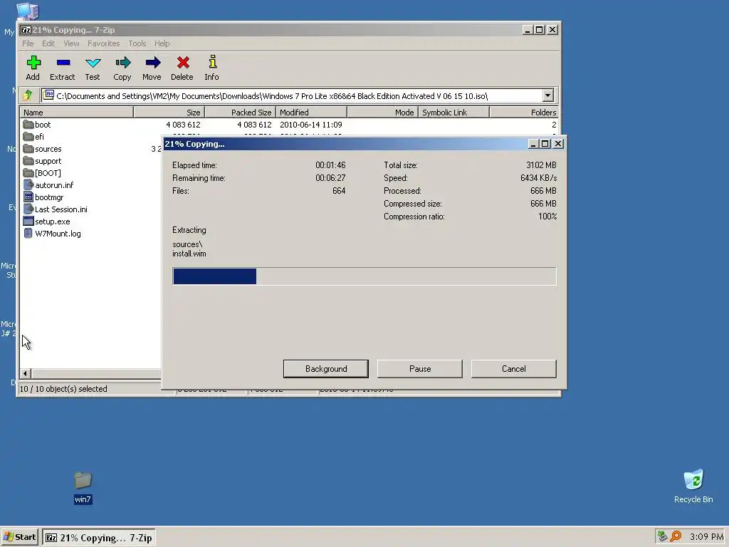729x547 pixels.
Task: Select the win7 desktop folder icon
Action: 83,480
